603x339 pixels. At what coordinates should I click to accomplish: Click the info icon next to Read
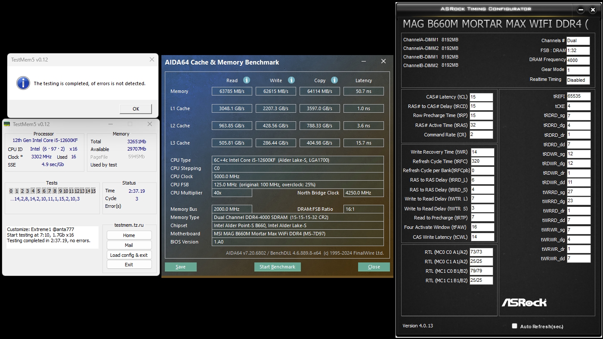247,80
